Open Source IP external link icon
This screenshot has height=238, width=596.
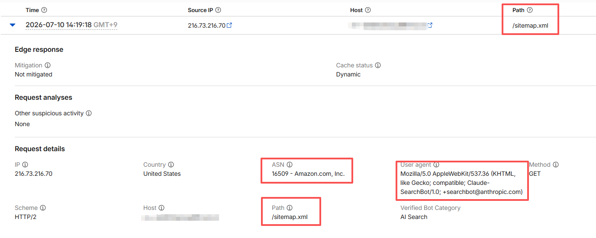coord(229,25)
